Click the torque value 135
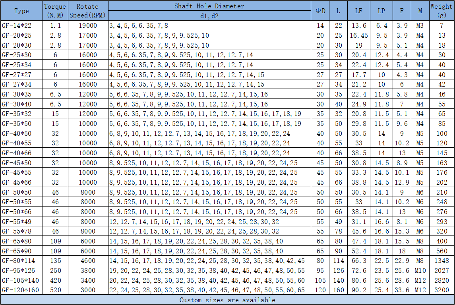This screenshot has width=455, height=305. click(x=55, y=261)
